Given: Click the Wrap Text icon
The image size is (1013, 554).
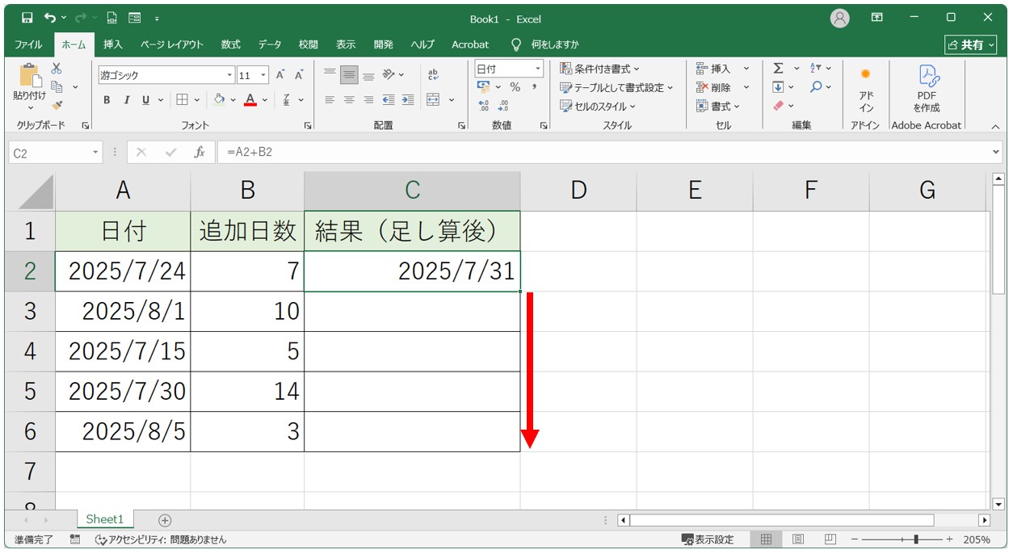Looking at the screenshot, I should coord(433,74).
